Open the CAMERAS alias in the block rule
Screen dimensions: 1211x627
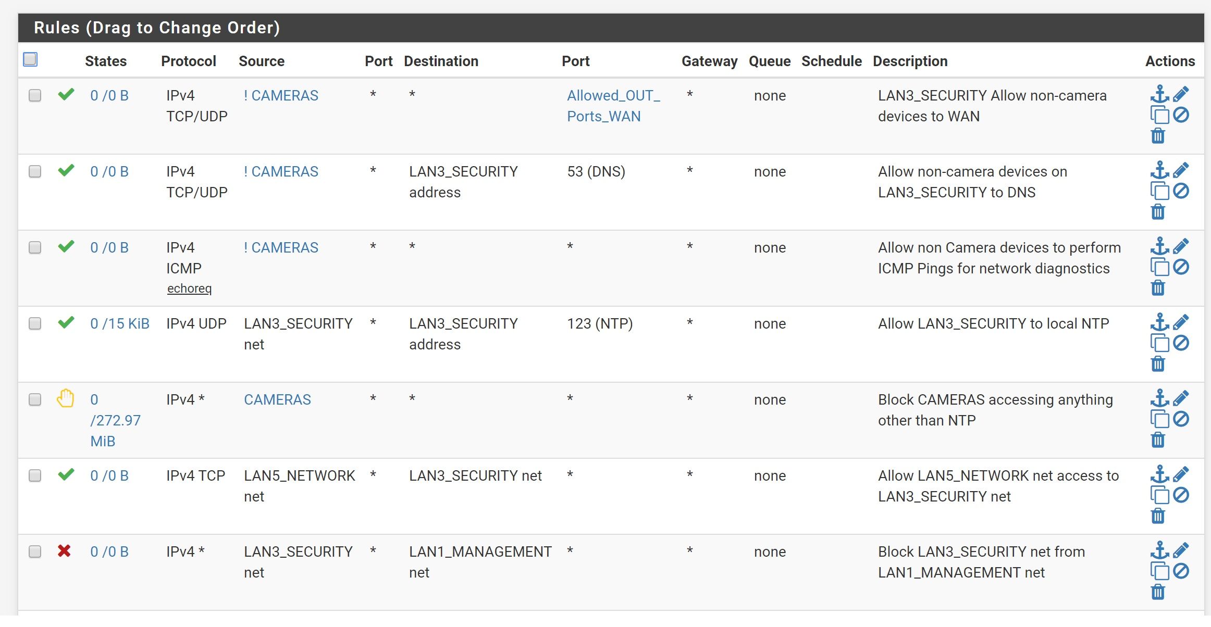click(x=277, y=399)
